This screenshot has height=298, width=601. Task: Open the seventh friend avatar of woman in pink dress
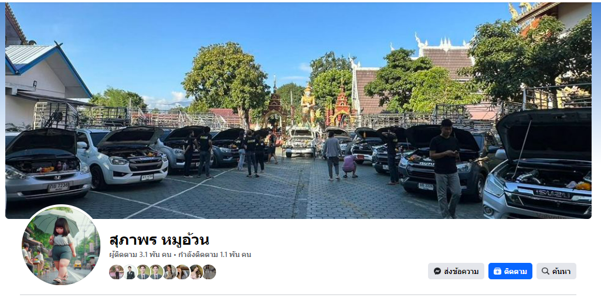pos(196,272)
